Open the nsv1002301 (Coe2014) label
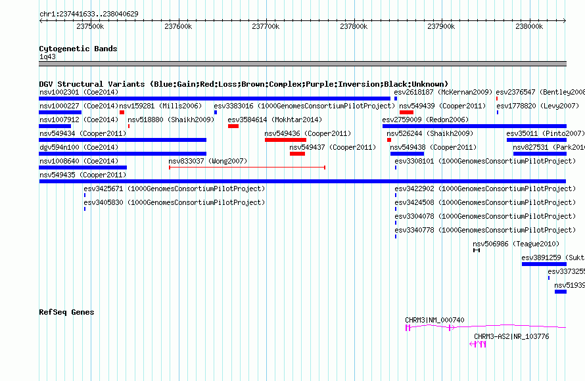The width and height of the screenshot is (585, 381). click(x=79, y=92)
